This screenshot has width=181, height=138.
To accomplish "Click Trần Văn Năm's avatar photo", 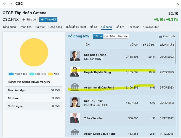I will pos(74,118).
